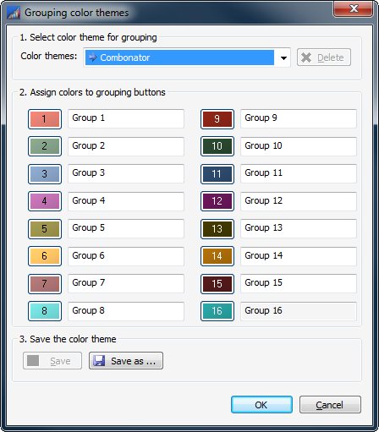Click into the Group 9 text box
Image resolution: width=379 pixels, height=432 pixels.
click(299, 118)
